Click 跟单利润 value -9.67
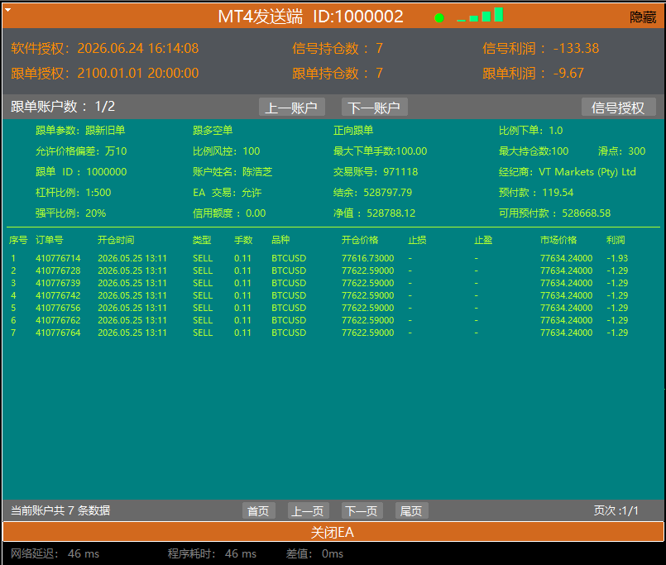This screenshot has width=666, height=565. 568,73
